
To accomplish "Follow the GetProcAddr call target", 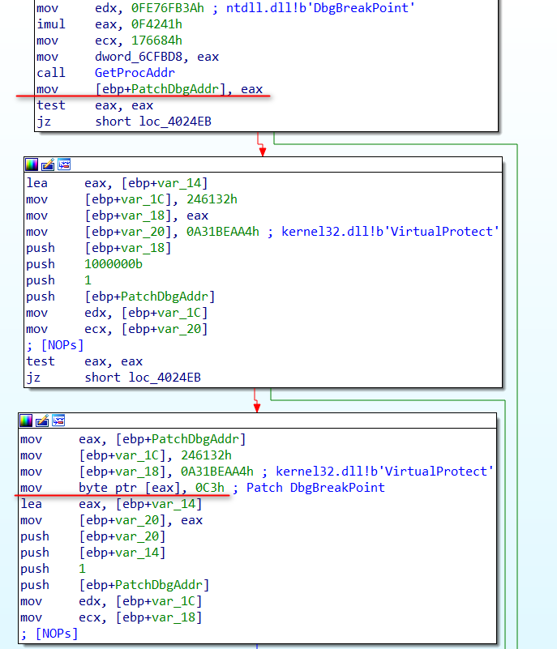I will [x=135, y=73].
